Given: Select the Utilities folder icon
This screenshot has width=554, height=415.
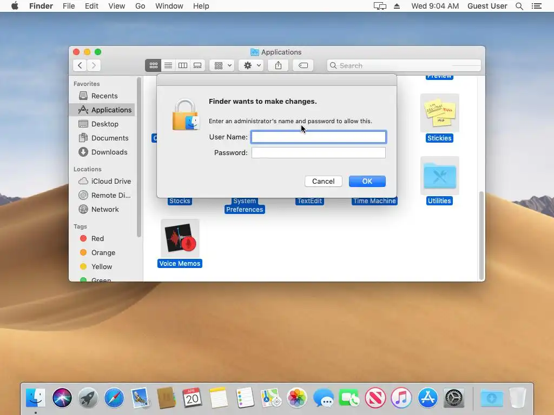Looking at the screenshot, I should (x=439, y=176).
